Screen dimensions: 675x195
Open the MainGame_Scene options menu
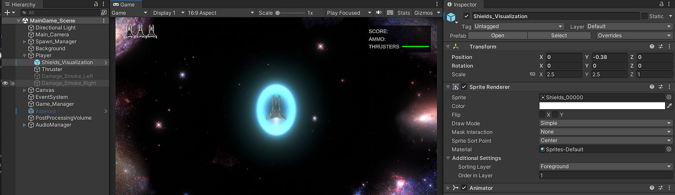pyautogui.click(x=104, y=21)
